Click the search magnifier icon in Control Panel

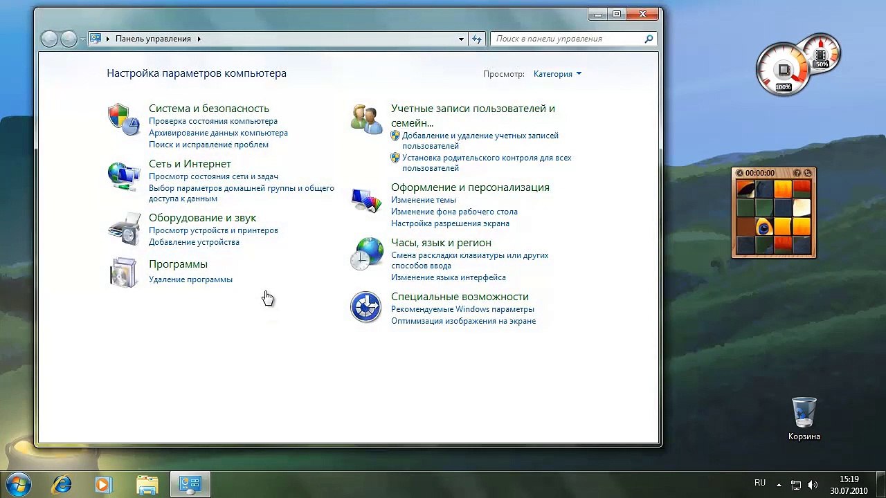coord(649,39)
